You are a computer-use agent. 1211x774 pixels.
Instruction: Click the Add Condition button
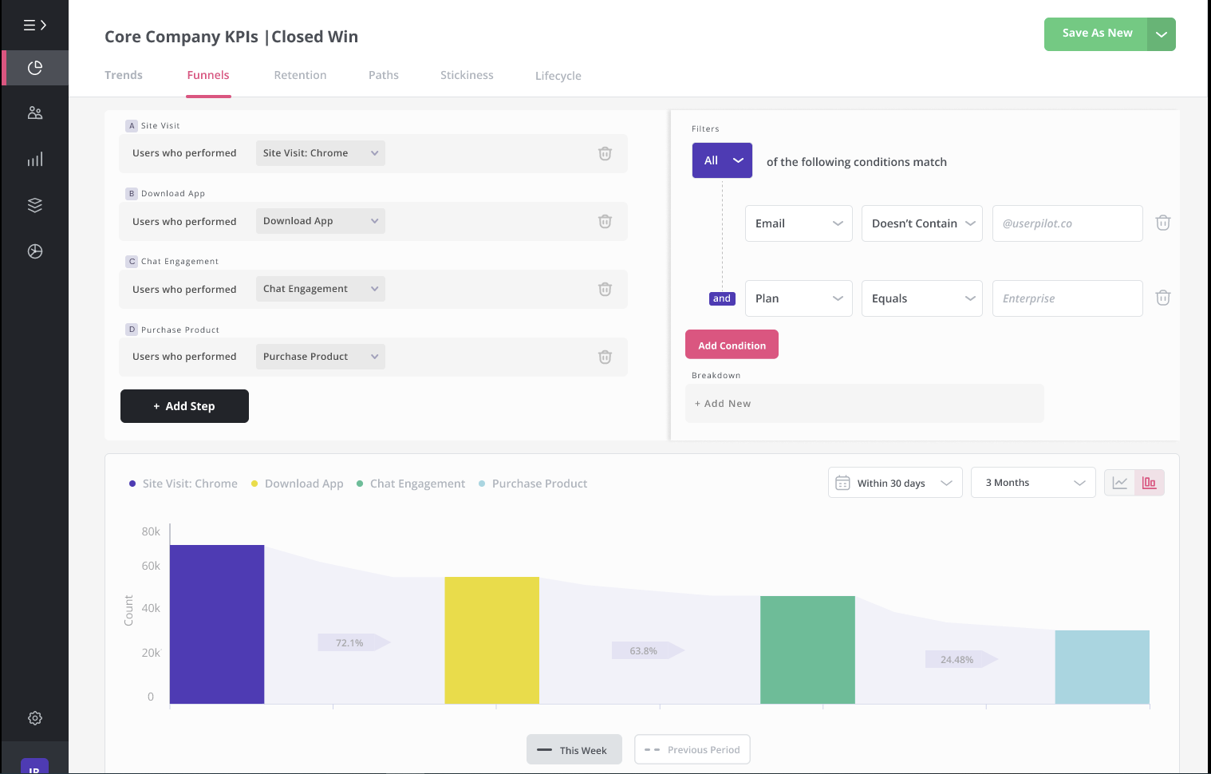731,344
